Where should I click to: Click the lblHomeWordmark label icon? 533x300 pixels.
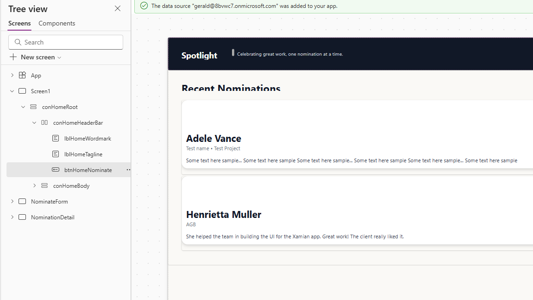pos(56,138)
